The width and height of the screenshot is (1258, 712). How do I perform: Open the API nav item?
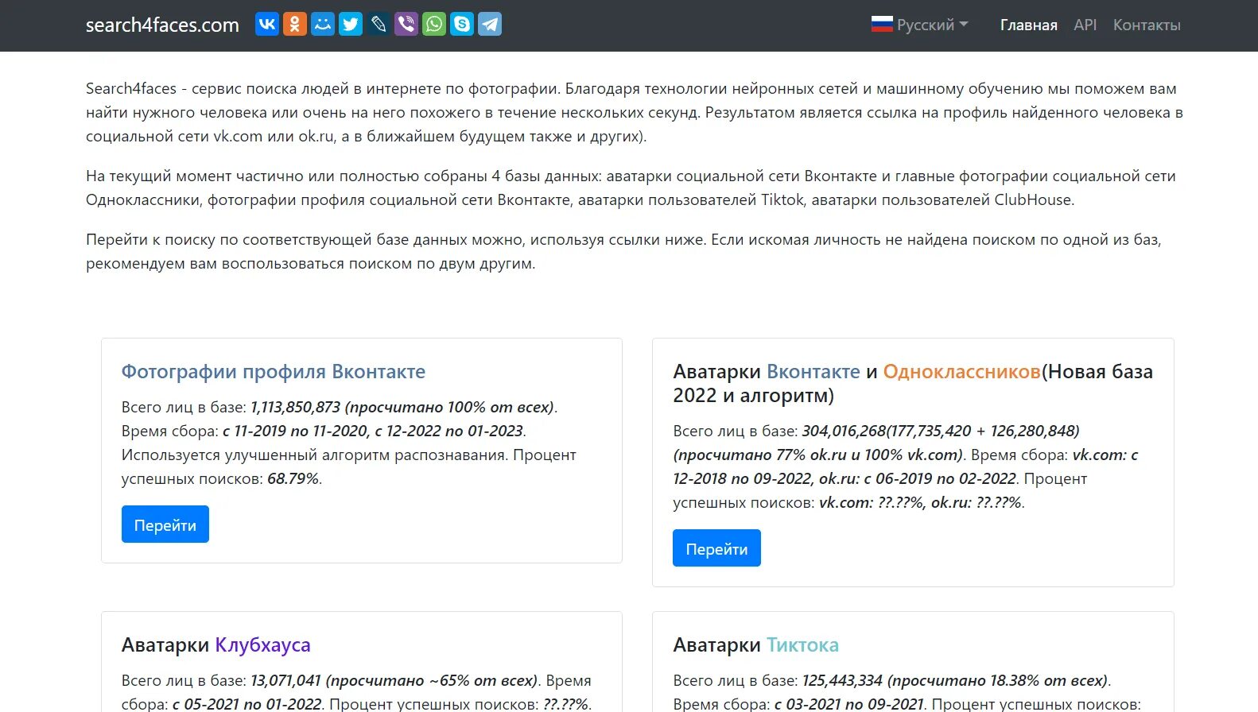[1085, 25]
